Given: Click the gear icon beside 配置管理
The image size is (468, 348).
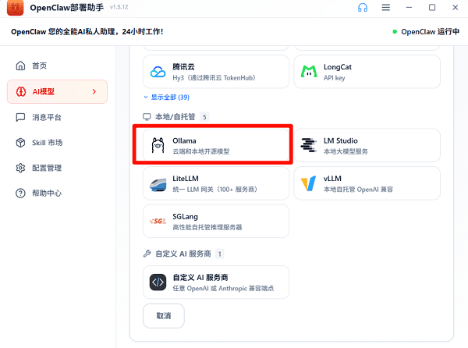Looking at the screenshot, I should coord(20,168).
